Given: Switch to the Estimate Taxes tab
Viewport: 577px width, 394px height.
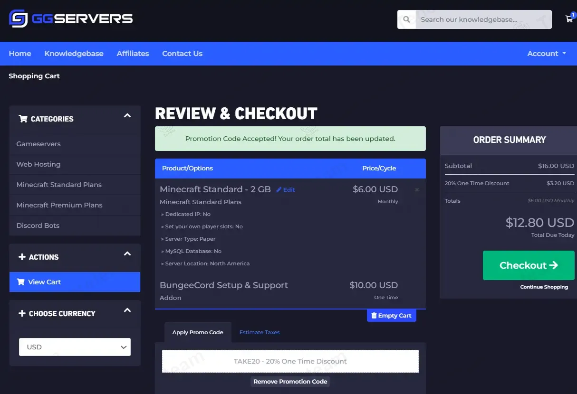Looking at the screenshot, I should click(260, 332).
